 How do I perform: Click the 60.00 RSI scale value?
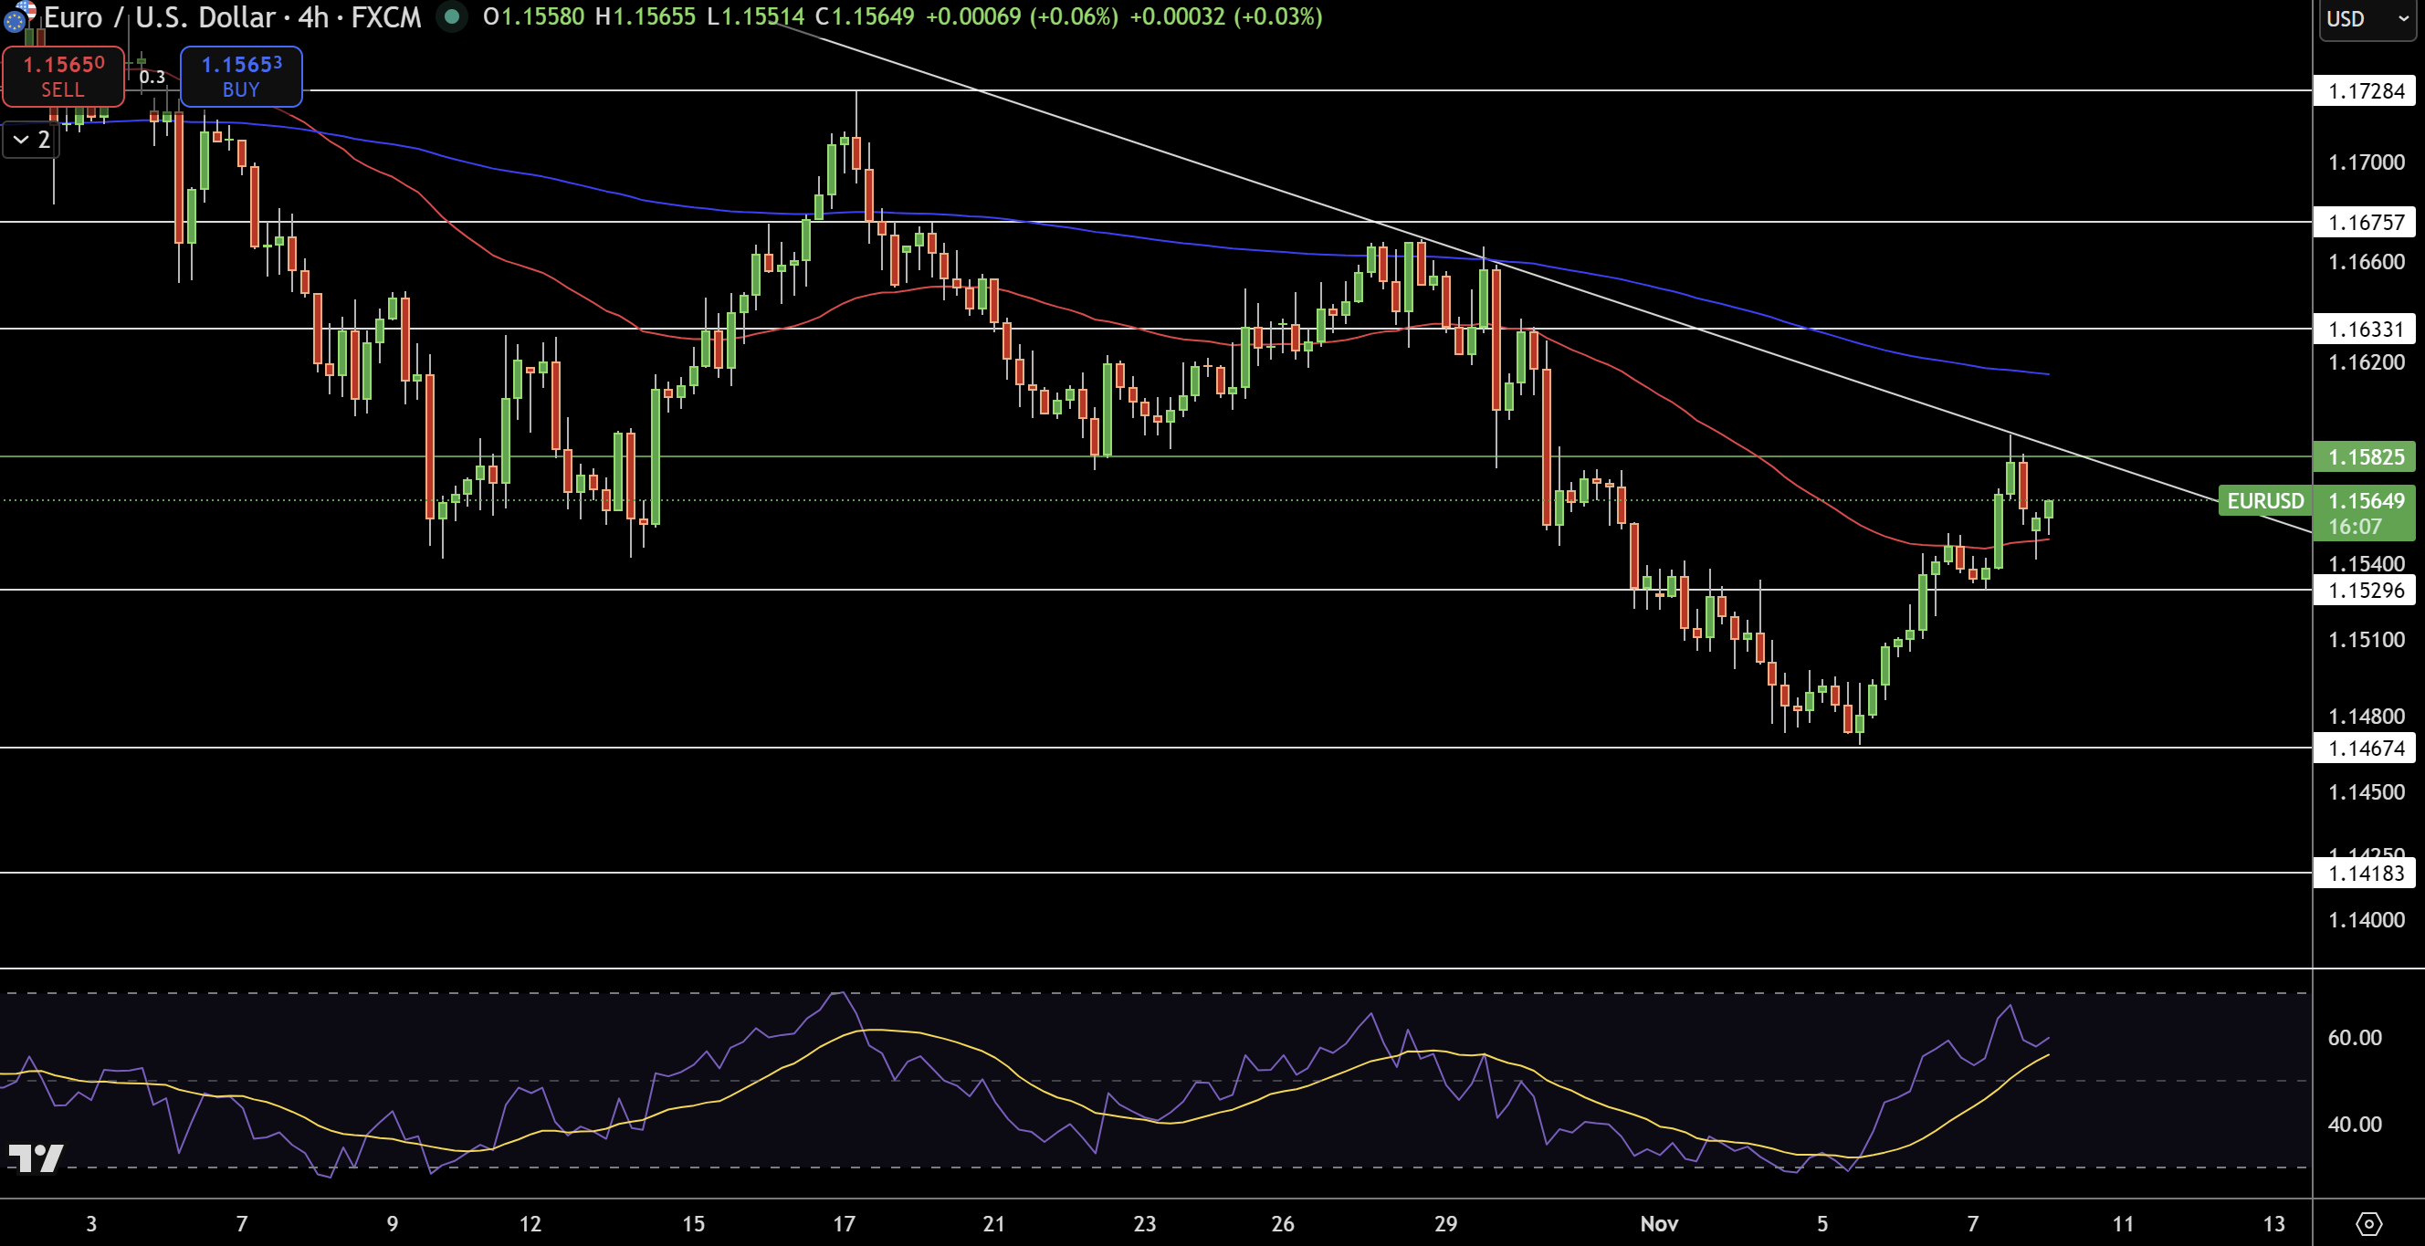click(x=2354, y=1037)
